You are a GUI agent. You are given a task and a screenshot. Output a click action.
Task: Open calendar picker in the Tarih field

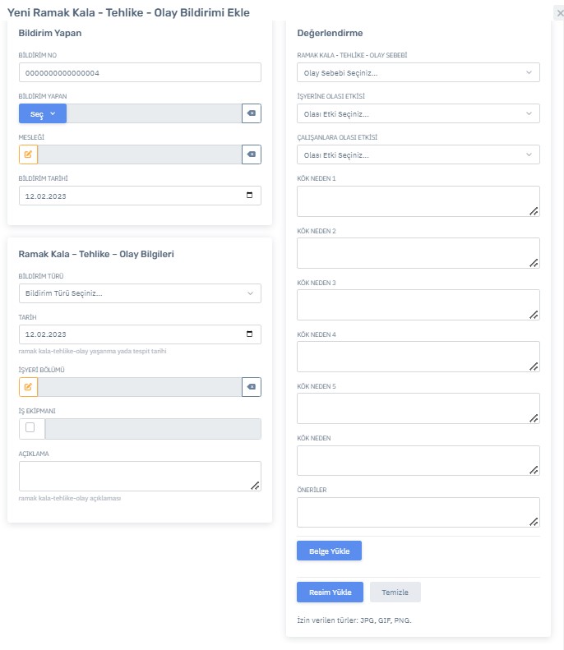point(250,334)
